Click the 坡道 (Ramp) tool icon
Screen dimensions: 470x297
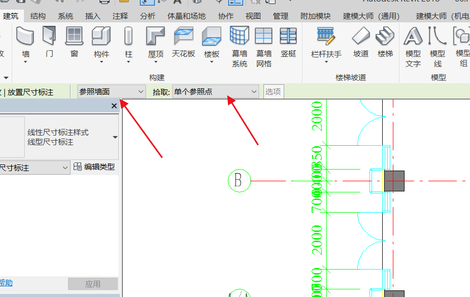coord(361,37)
